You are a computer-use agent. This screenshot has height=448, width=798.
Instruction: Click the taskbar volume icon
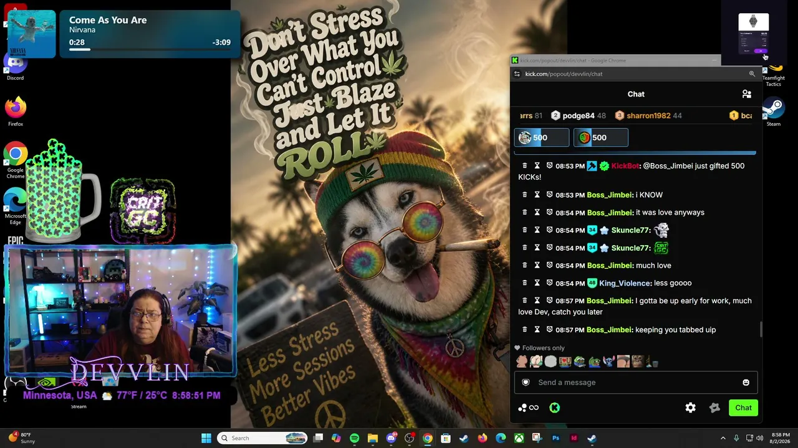759,438
